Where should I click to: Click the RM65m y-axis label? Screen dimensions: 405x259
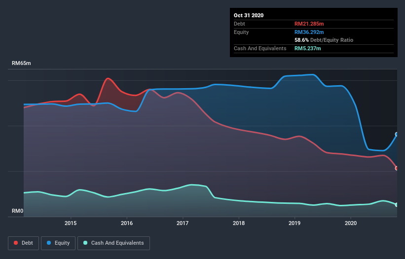click(x=21, y=63)
